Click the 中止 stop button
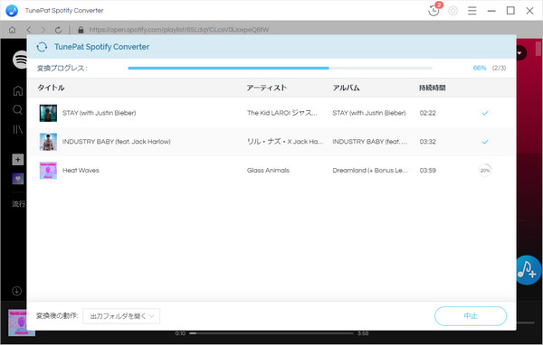 (x=471, y=316)
